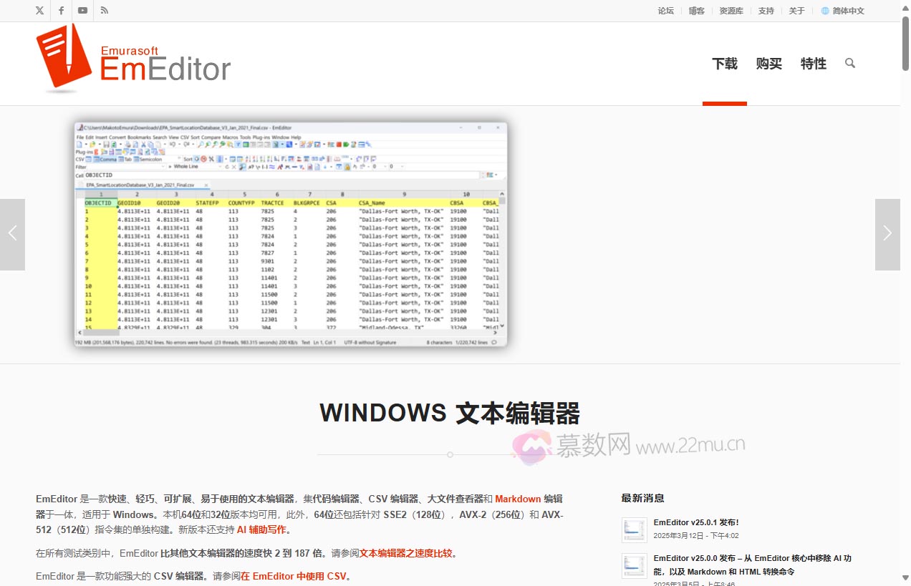The image size is (911, 586).
Task: Select the Sort Ascending icon in CSV toolbar
Action: click(247, 159)
